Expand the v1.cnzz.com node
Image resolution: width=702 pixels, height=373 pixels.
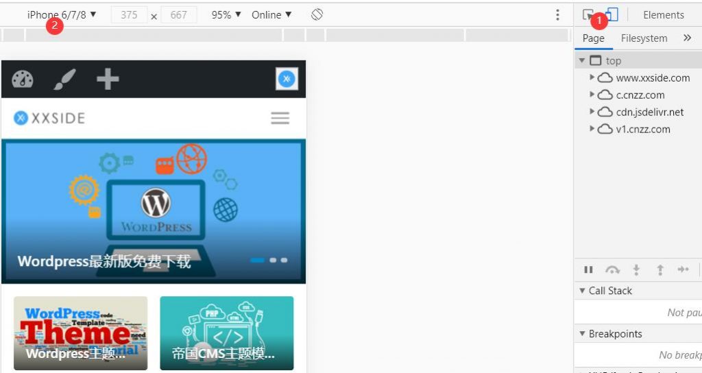(592, 128)
